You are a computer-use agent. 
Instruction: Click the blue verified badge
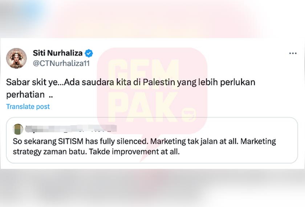(x=89, y=53)
